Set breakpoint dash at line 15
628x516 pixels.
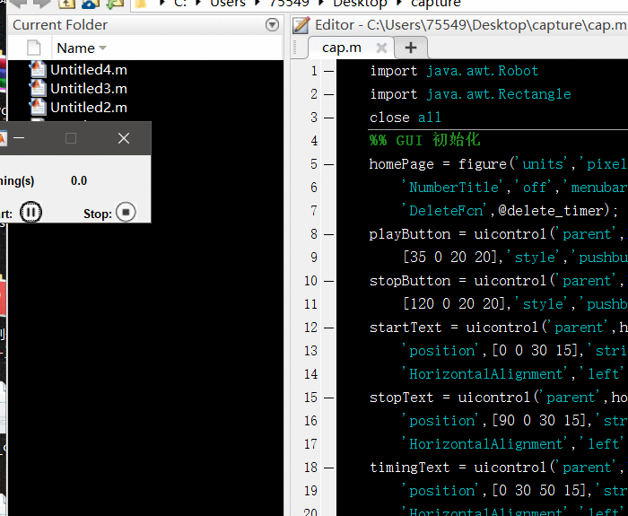[329, 398]
